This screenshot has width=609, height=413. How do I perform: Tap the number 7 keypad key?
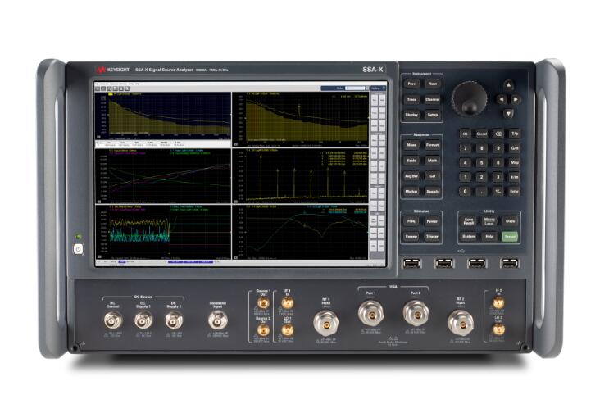pyautogui.click(x=466, y=148)
